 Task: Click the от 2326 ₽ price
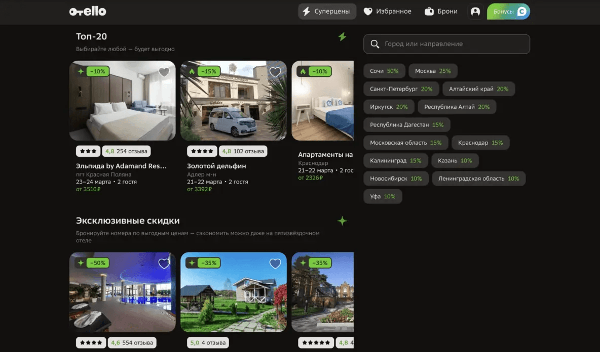(310, 178)
